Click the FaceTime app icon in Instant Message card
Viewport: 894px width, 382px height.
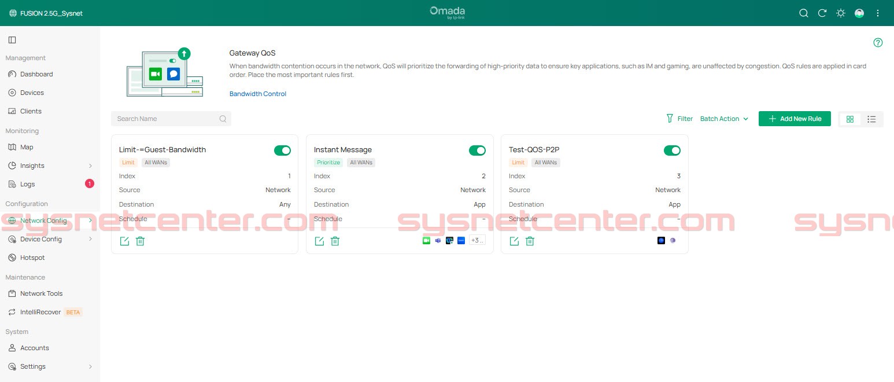[x=427, y=241]
